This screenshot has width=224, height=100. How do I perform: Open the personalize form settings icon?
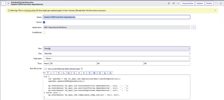point(173,3)
